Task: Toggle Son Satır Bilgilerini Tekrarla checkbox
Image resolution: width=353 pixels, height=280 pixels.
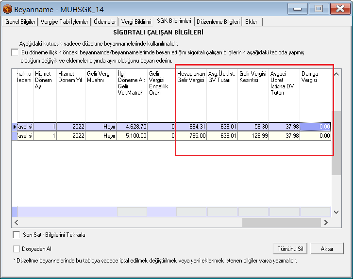Action: pos(17,235)
